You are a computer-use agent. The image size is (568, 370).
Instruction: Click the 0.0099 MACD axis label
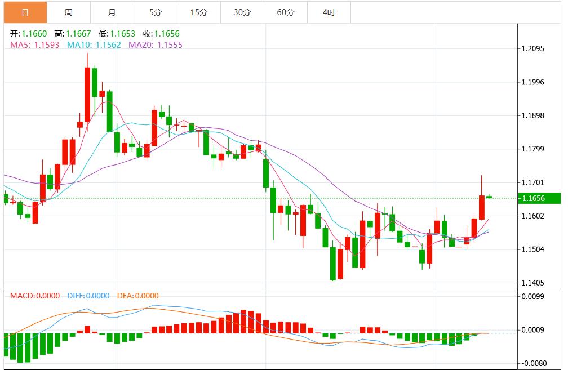coord(532,295)
